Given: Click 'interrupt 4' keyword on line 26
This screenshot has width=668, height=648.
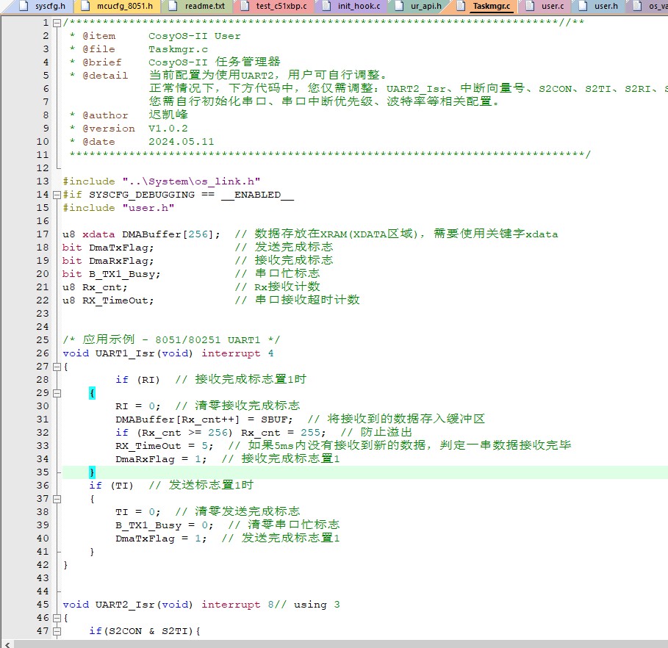Looking at the screenshot, I should coord(237,353).
